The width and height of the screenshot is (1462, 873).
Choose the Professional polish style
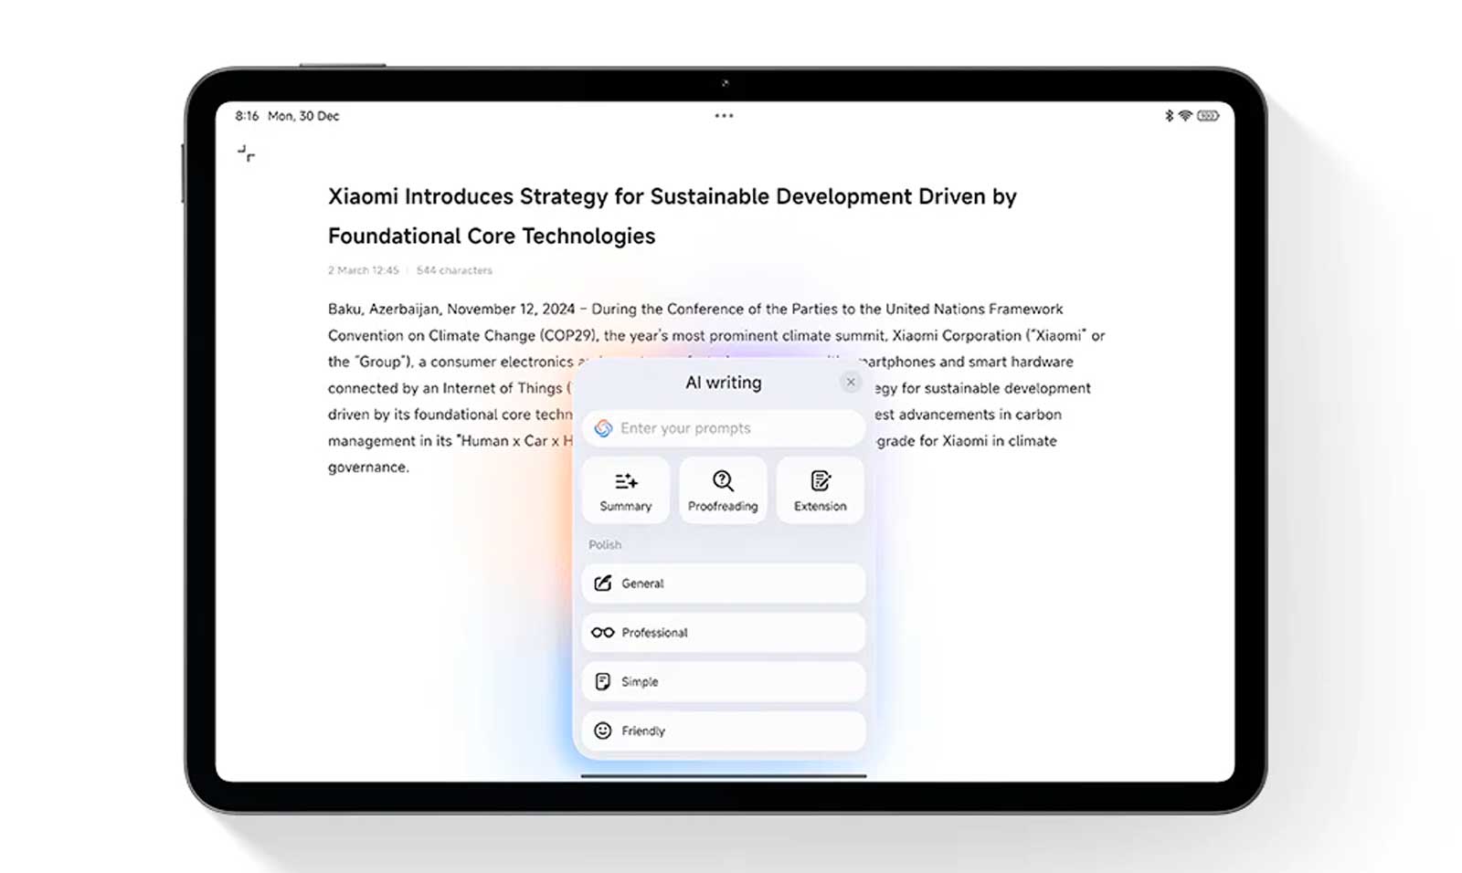coord(723,633)
